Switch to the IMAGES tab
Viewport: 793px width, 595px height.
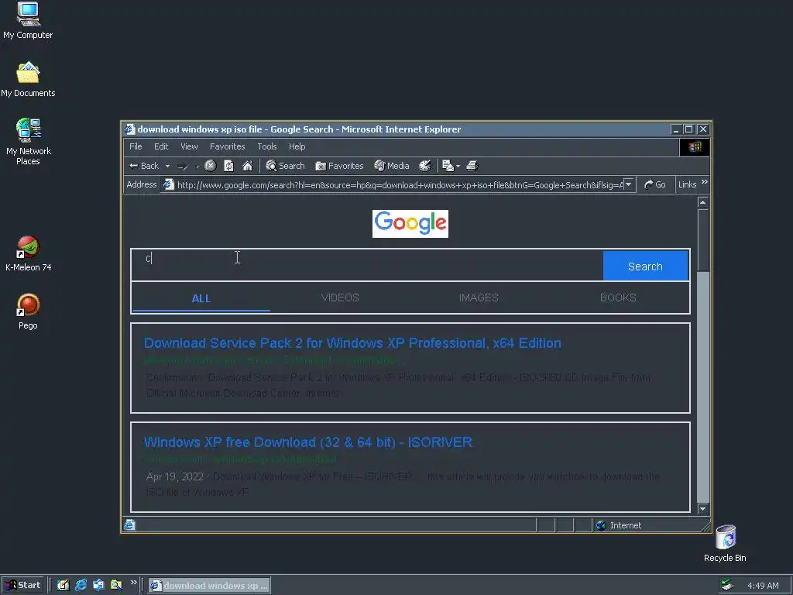[x=479, y=297]
